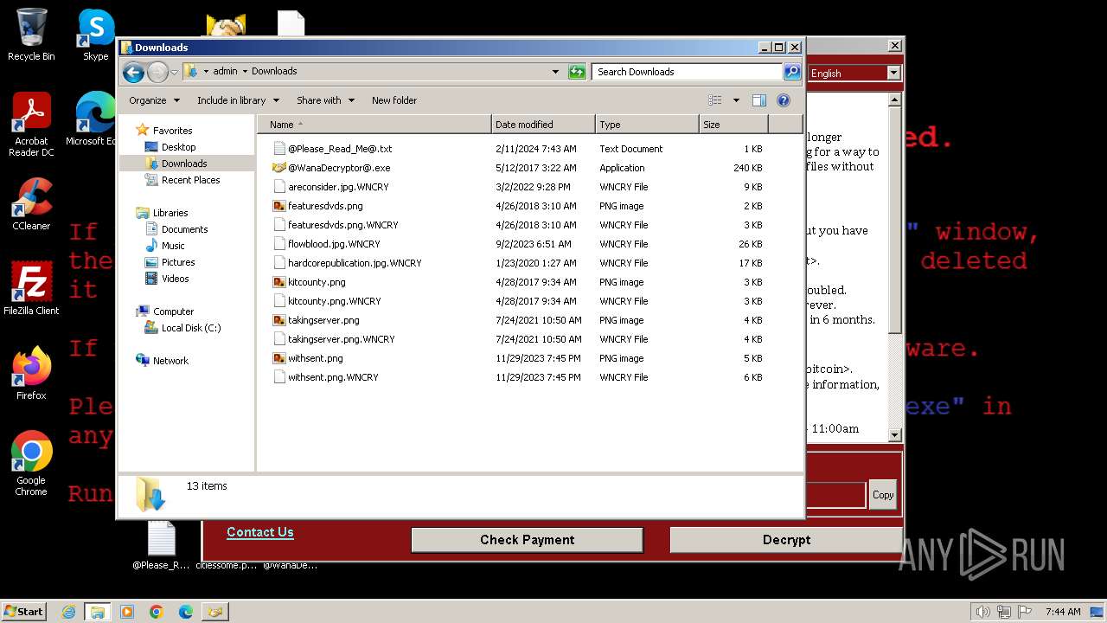Click the Forward navigation arrow in Explorer
The width and height of the screenshot is (1107, 623).
(x=157, y=72)
